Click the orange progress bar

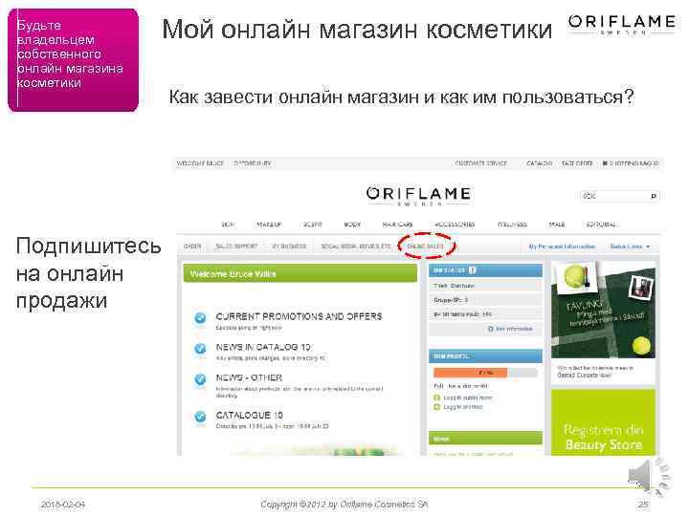[470, 373]
